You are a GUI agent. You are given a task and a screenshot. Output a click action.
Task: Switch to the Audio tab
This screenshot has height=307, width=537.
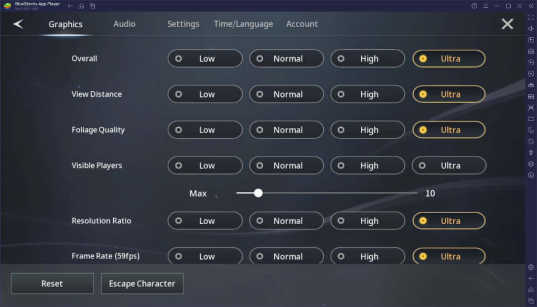click(x=124, y=24)
